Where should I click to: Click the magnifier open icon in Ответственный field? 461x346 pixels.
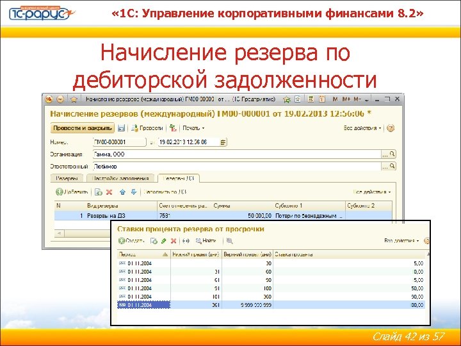392,166
